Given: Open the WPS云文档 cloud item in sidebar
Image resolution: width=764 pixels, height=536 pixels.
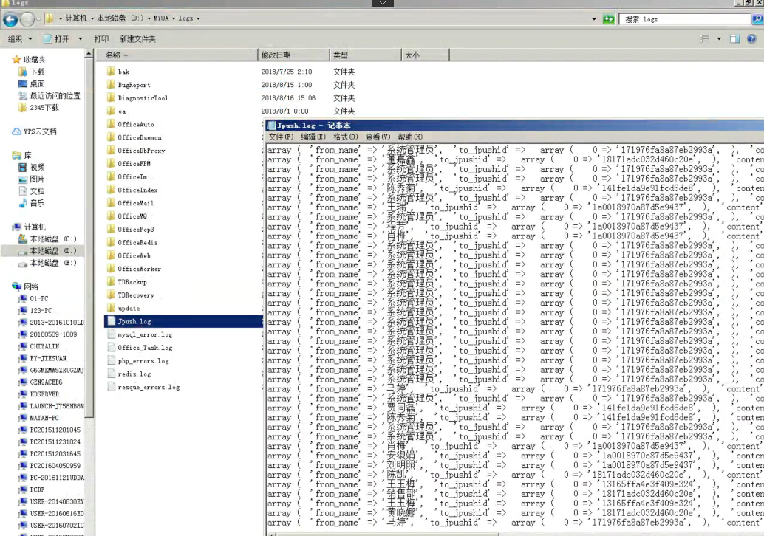Looking at the screenshot, I should (40, 131).
